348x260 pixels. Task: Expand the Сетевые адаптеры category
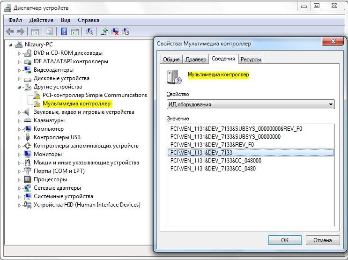click(20, 188)
